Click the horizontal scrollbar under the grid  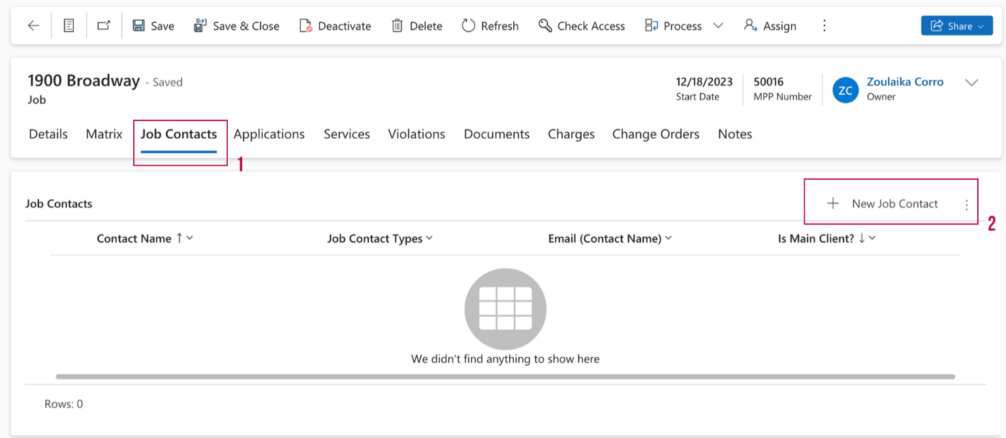tap(505, 377)
